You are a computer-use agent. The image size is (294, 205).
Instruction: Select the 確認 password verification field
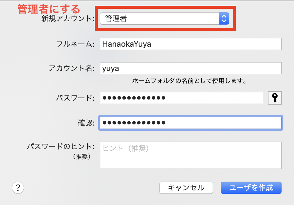[x=190, y=123]
